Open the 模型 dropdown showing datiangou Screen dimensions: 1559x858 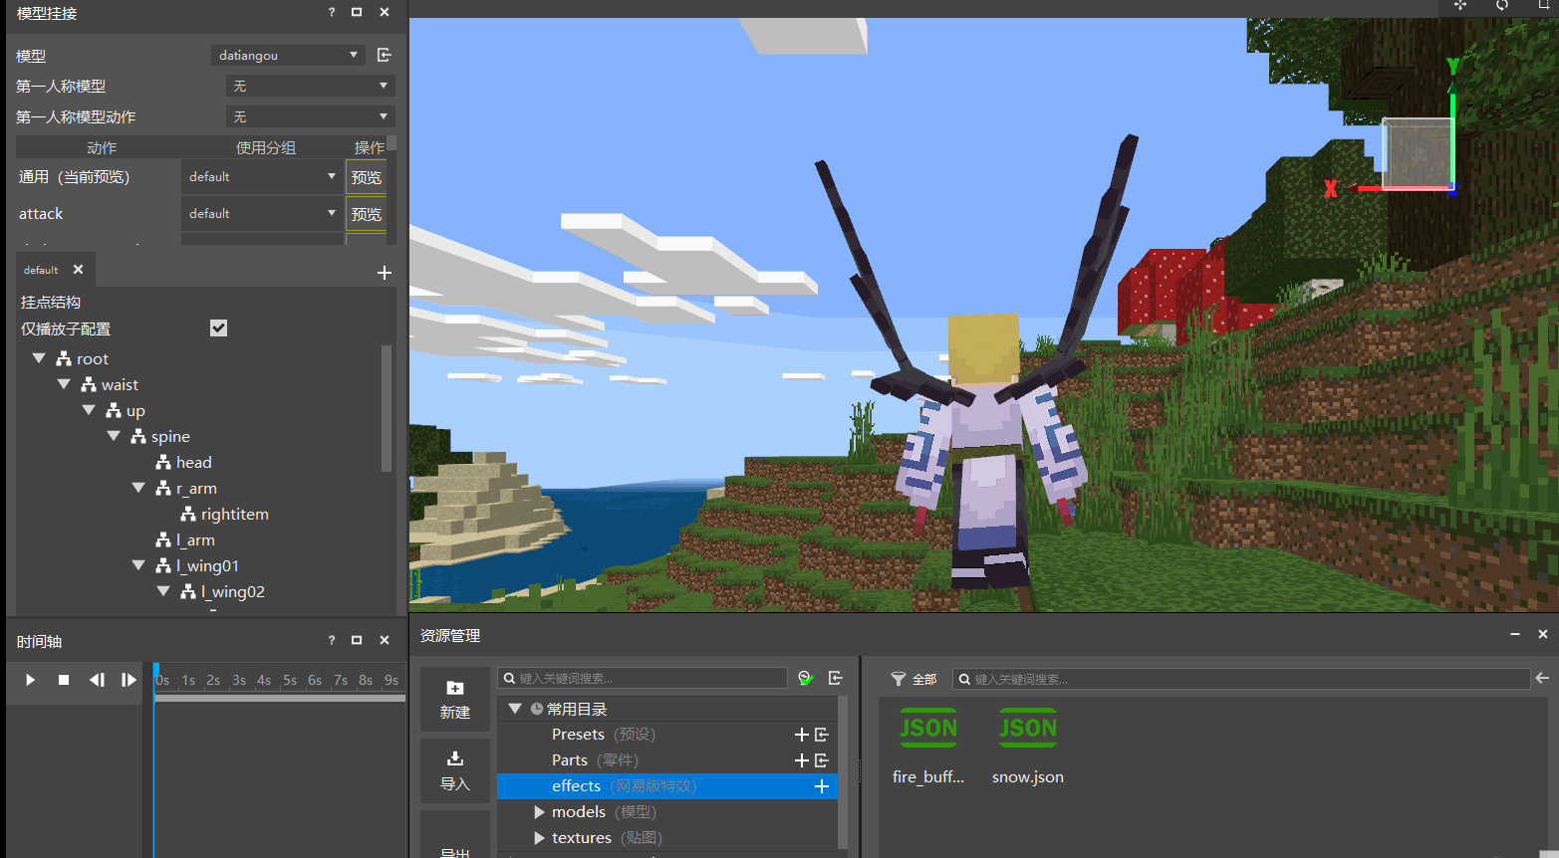[288, 55]
